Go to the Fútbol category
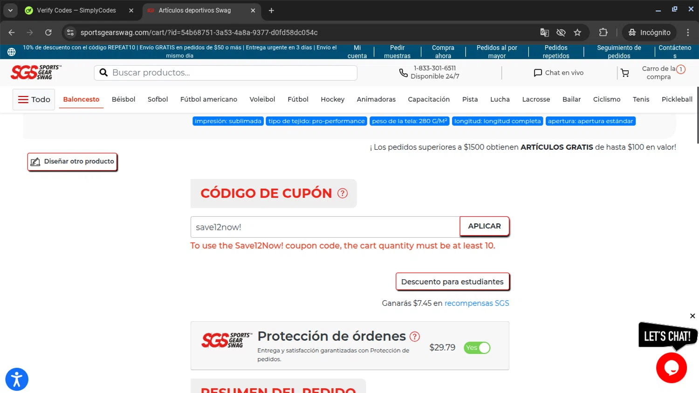 click(298, 99)
